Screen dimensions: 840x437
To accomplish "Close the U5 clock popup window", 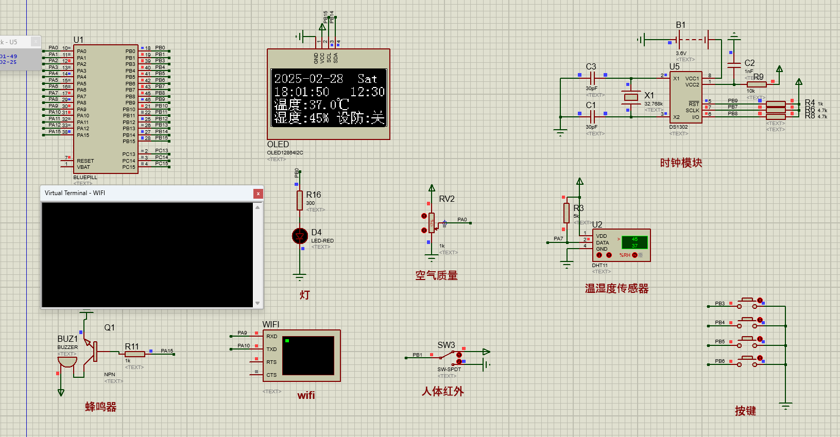I will pos(35,41).
